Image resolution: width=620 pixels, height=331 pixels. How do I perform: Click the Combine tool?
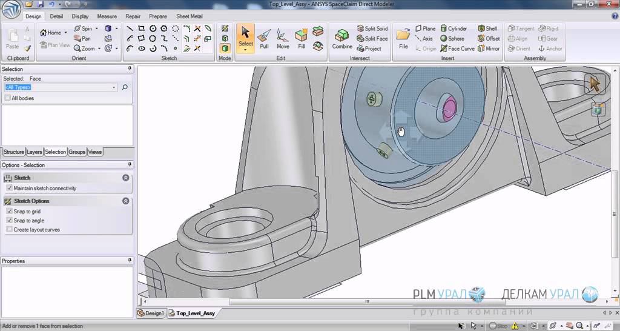point(342,39)
